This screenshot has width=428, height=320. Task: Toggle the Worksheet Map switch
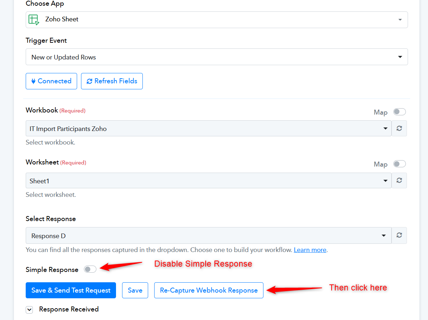click(399, 164)
